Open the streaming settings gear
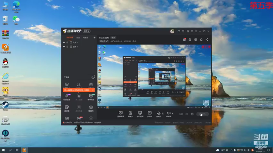Image resolution: width=273 pixels, height=153 pixels. pyautogui.click(x=192, y=114)
